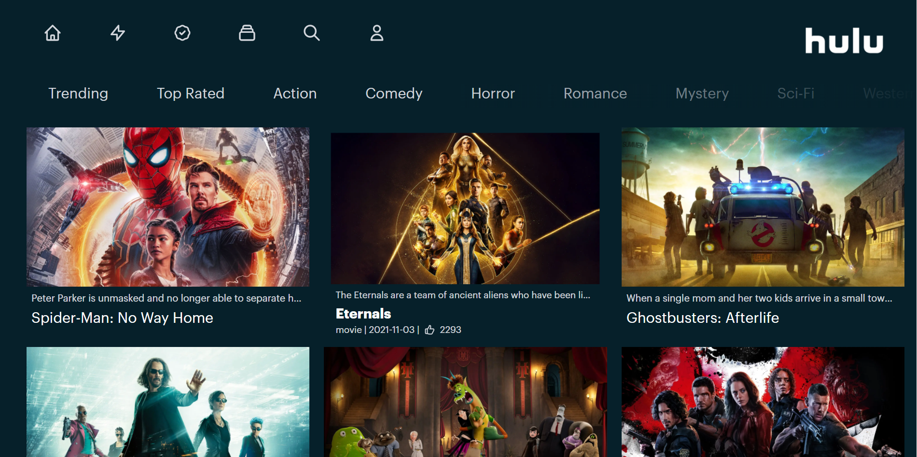Open the Account user icon
This screenshot has height=457, width=917.
[377, 33]
